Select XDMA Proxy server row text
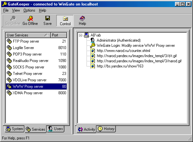Image resolution: width=193 pixels, height=142 pixels. [x=28, y=93]
